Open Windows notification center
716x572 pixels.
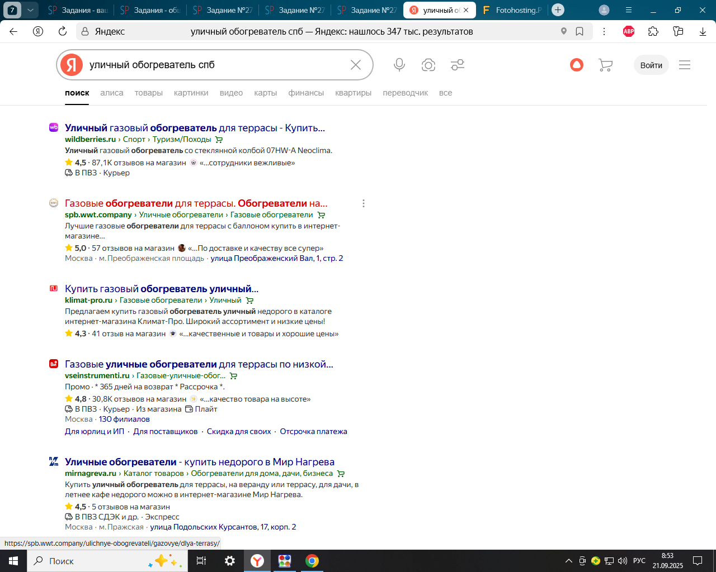click(x=698, y=561)
